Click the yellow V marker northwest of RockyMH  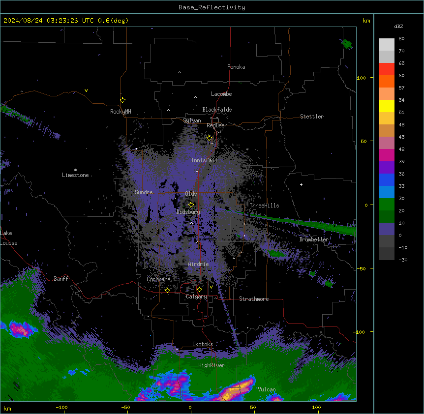(86, 90)
